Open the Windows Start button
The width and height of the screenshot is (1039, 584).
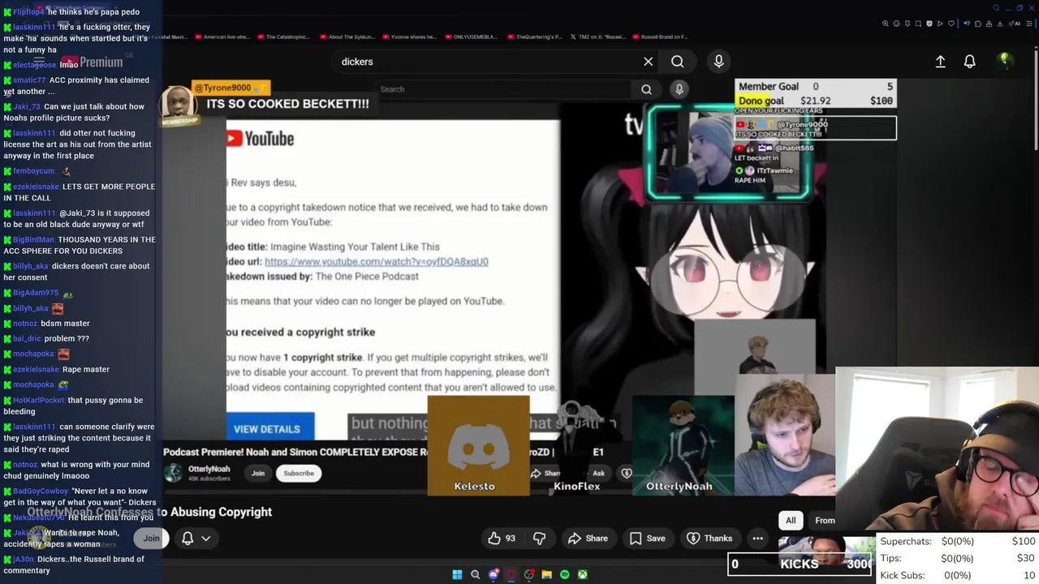(x=457, y=574)
